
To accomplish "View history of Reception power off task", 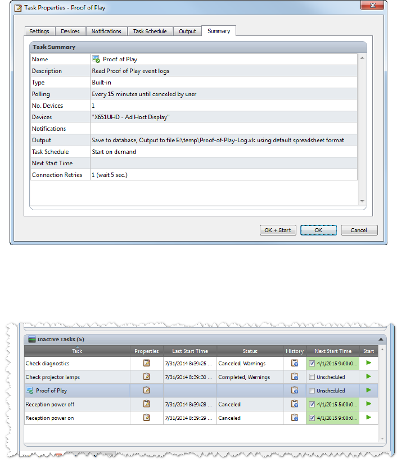I will (295, 404).
